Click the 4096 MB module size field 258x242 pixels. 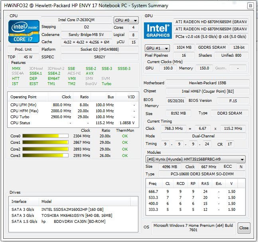click(x=169, y=167)
